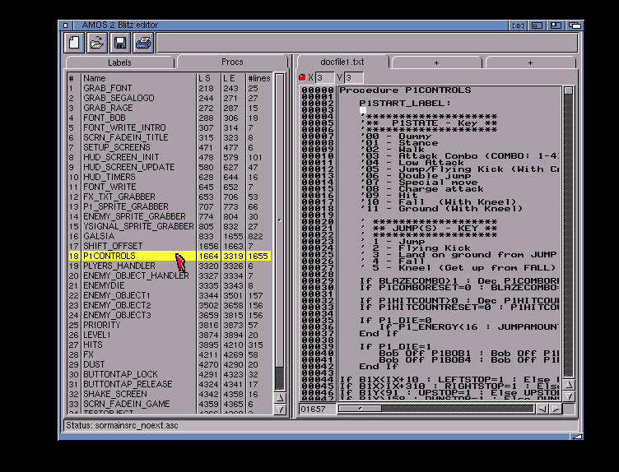Click code editor scroll-down arrow
Viewport: 619px width, 472px height.
(568, 397)
